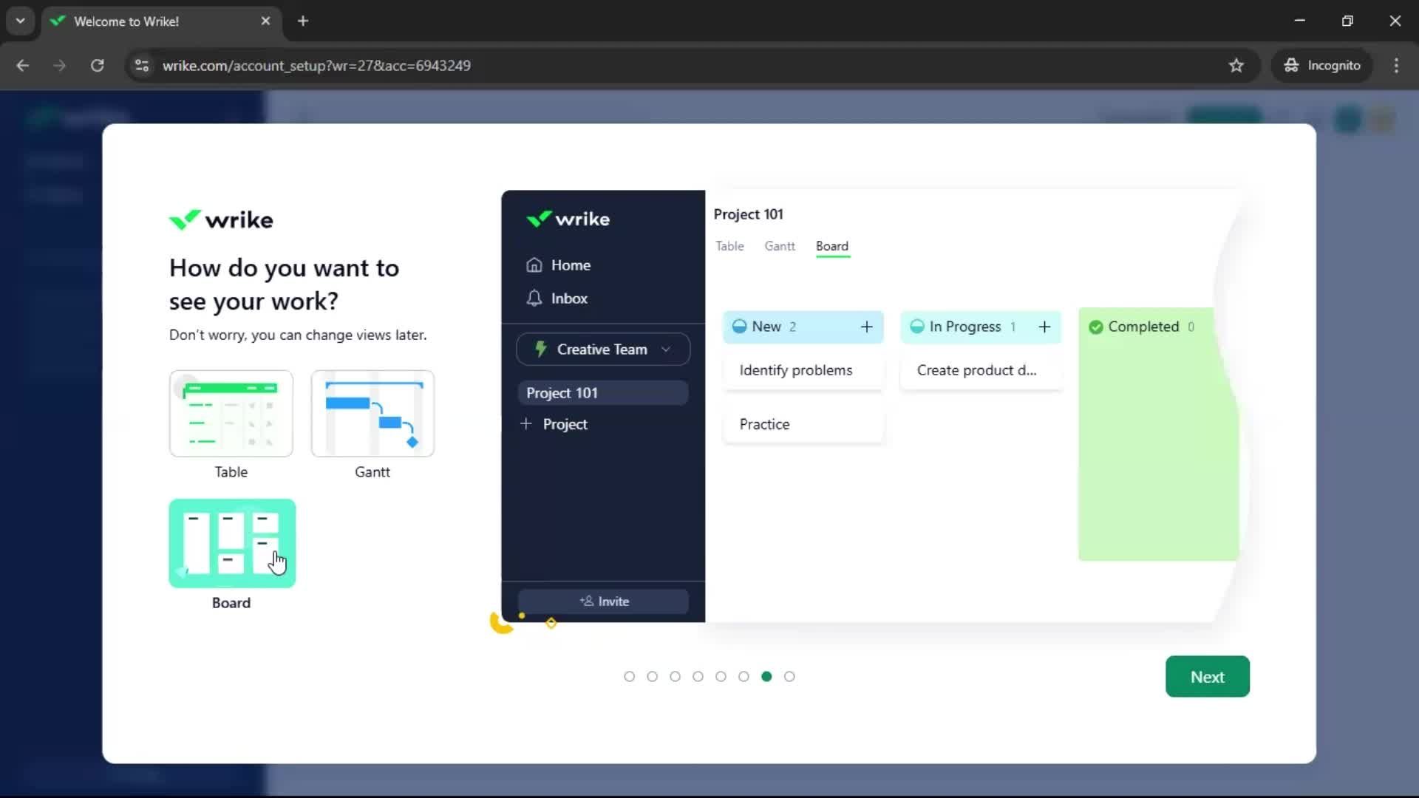
Task: Click the active seventh step dot
Action: 766,677
